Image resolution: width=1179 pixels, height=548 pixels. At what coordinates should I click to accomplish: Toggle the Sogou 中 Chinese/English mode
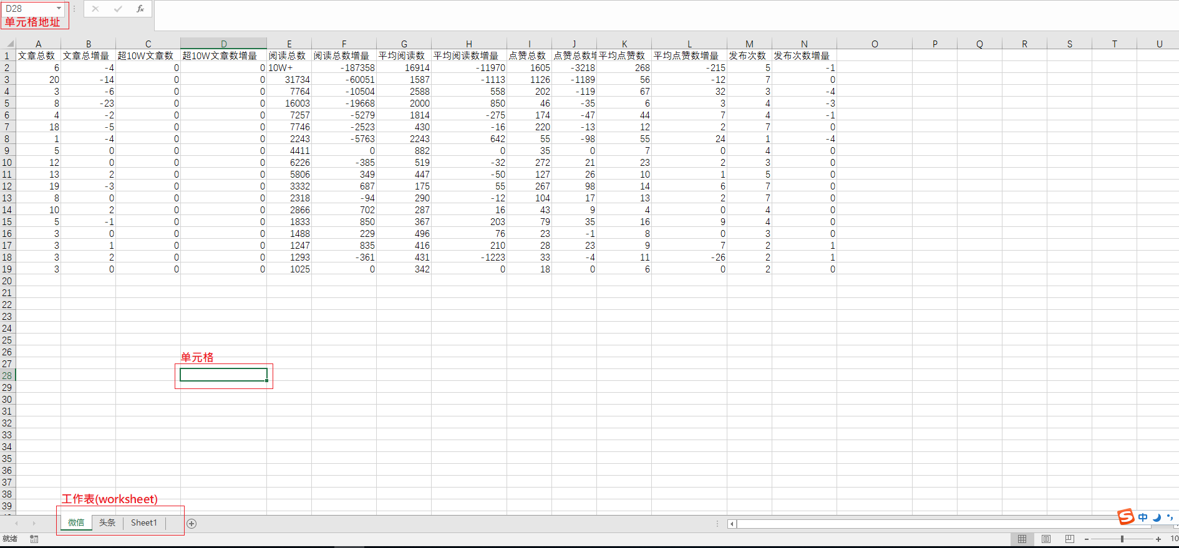click(1143, 517)
